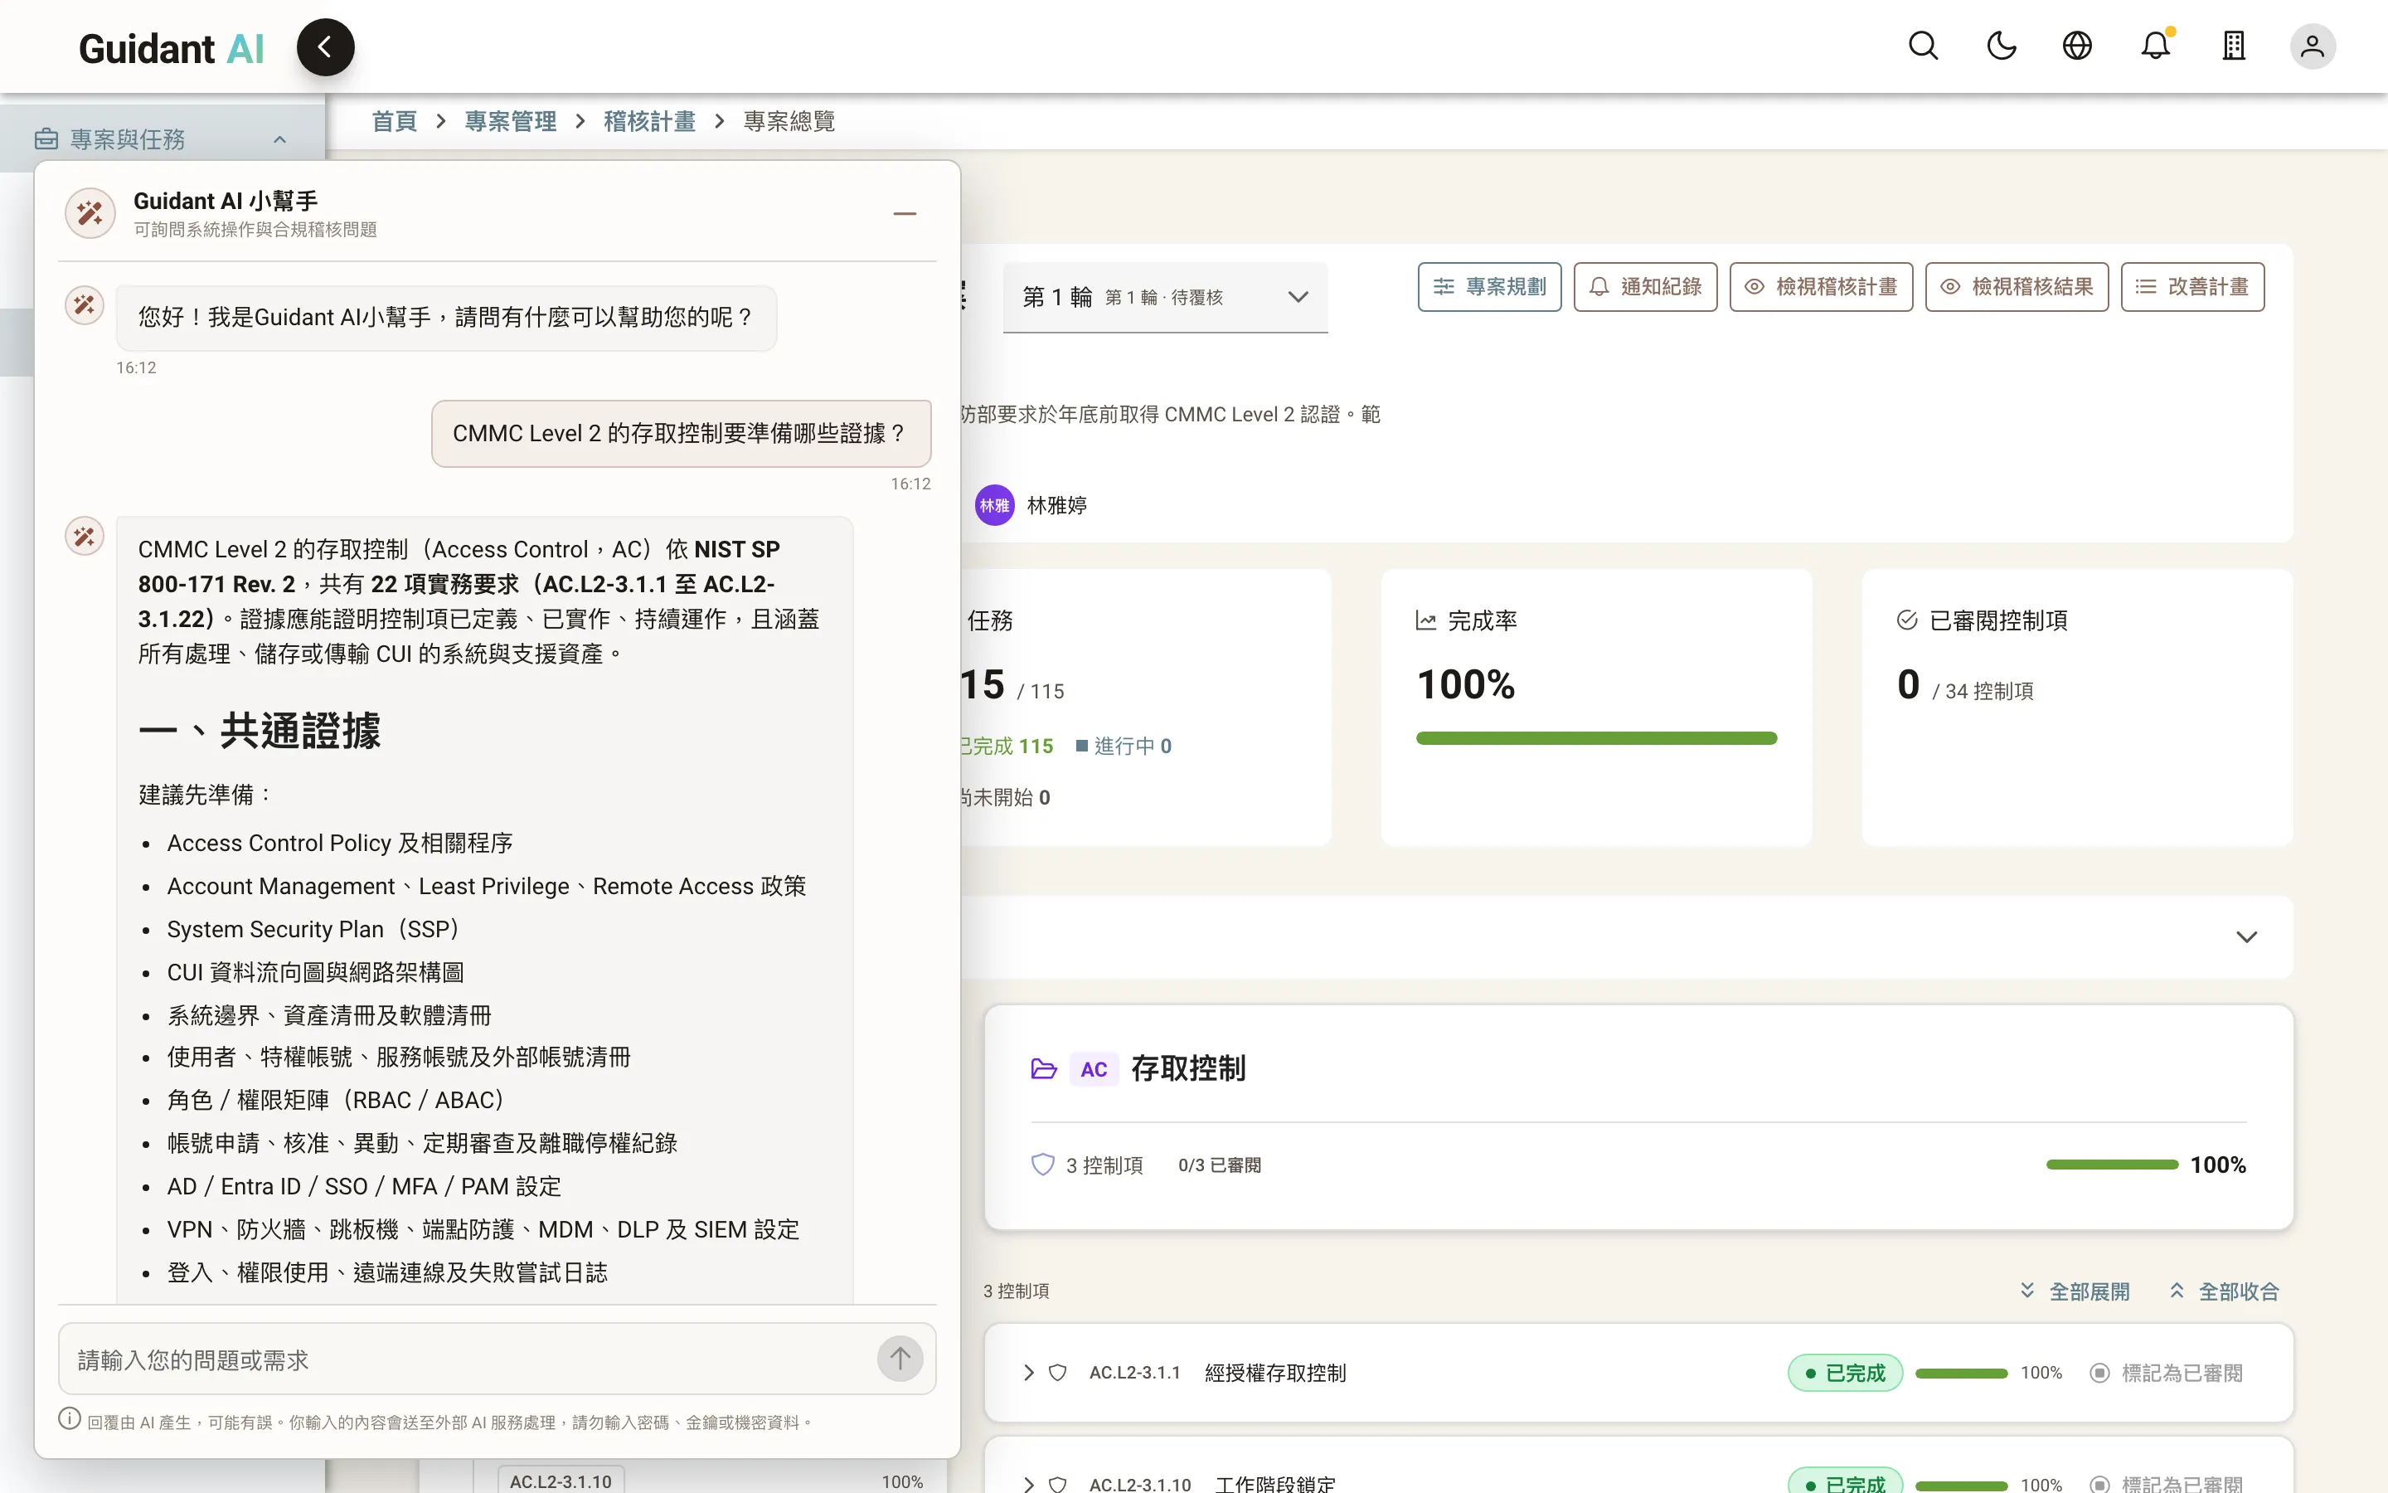Mark AC.L2-3.1.10 as reviewed (標記為已審閱)

pyautogui.click(x=2166, y=1483)
